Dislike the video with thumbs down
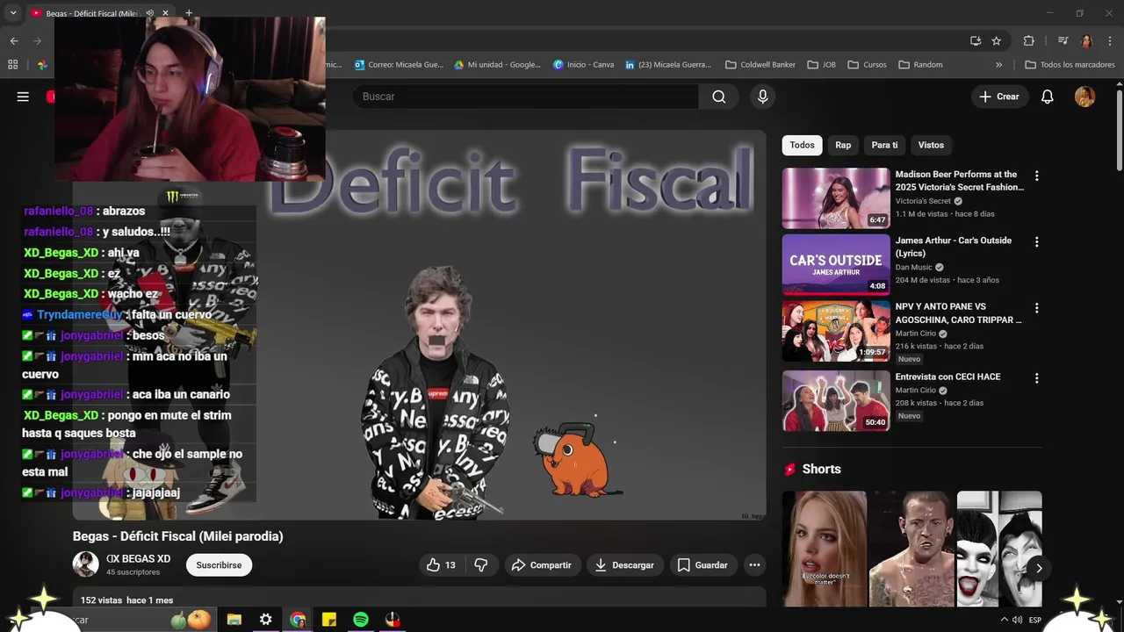 tap(481, 565)
